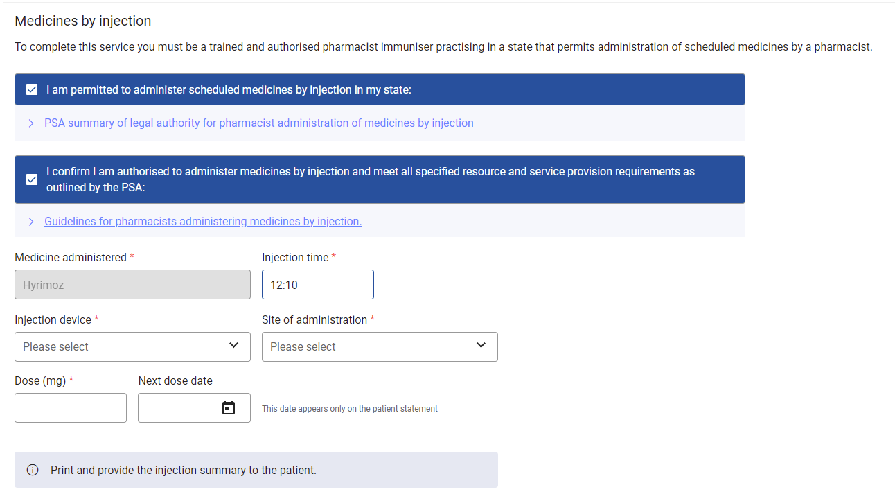Click the chevron arrow in Injection device box
This screenshot has height=501, width=895.
click(234, 346)
